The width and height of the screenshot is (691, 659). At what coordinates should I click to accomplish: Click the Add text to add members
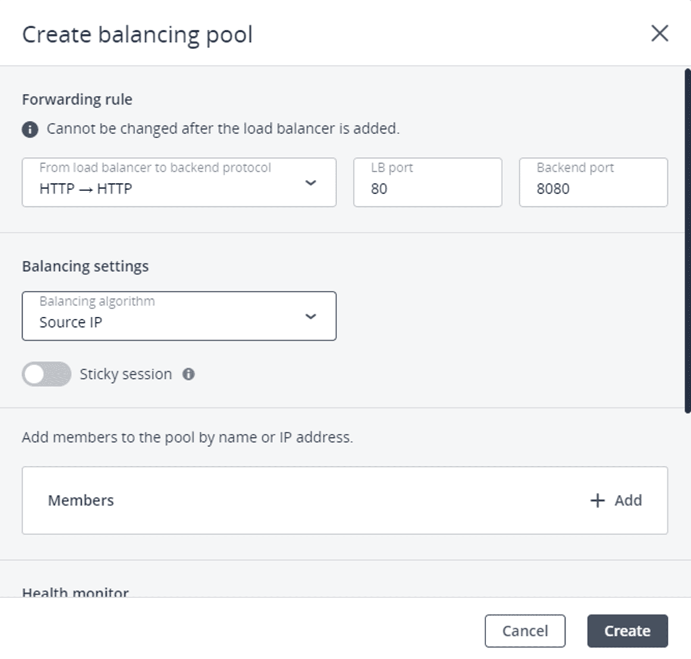click(x=628, y=500)
